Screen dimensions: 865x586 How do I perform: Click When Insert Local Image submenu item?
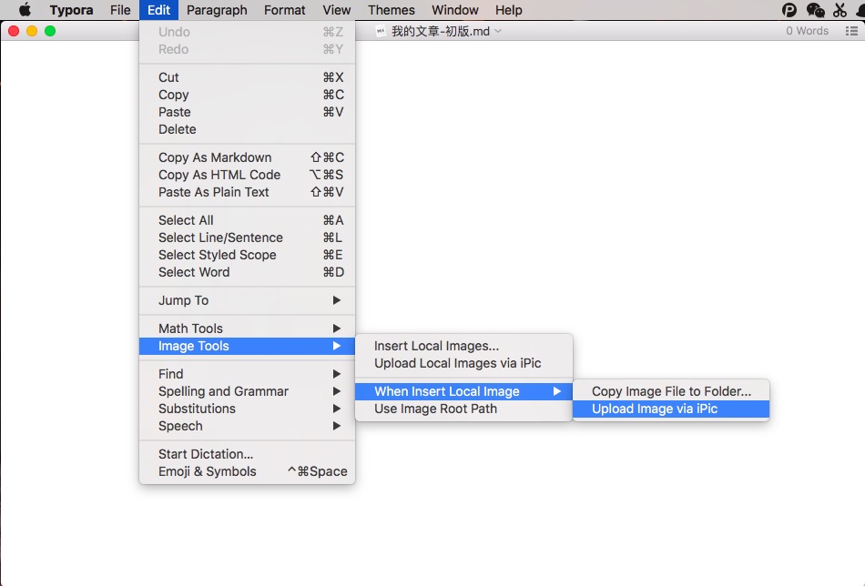click(x=464, y=391)
